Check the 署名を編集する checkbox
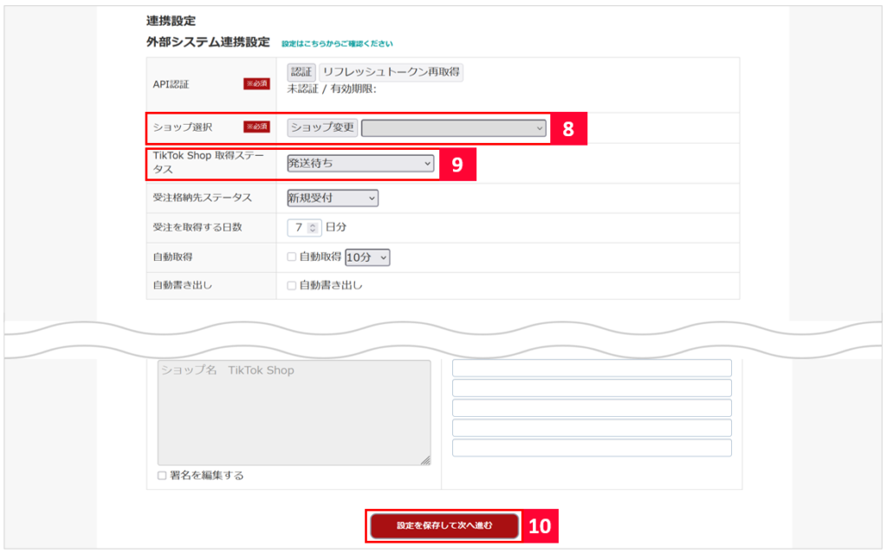 [x=162, y=475]
